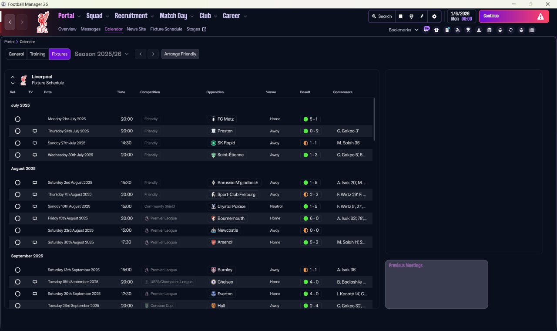557x331 pixels.
Task: Open the 9+ messages bubble bookmark
Action: coord(426,29)
